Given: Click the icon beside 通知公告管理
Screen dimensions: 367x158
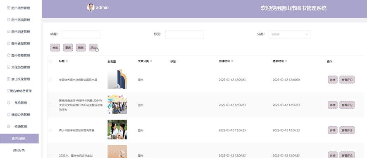Looking at the screenshot, I should pos(8,115).
